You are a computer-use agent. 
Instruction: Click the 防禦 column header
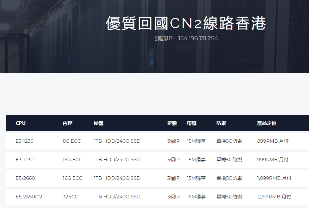tap(221, 123)
